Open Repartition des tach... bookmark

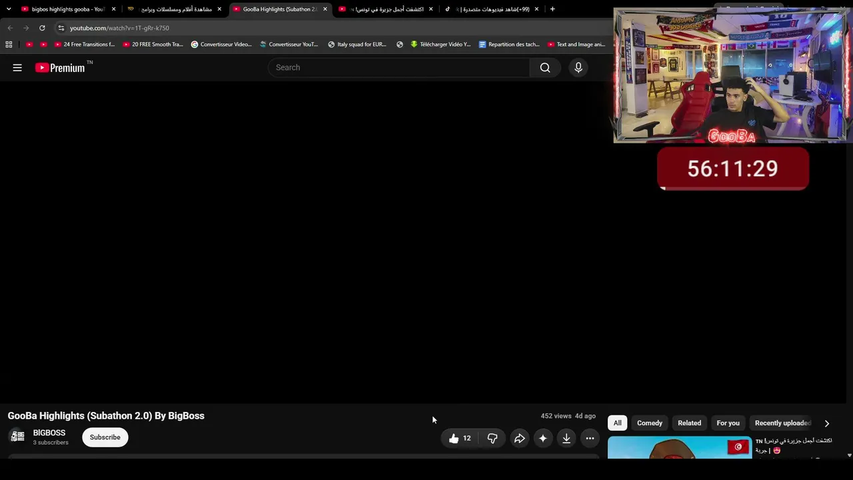509,45
